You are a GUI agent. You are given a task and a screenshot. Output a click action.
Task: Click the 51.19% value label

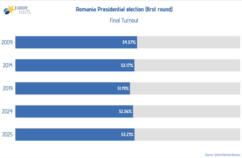tap(123, 88)
